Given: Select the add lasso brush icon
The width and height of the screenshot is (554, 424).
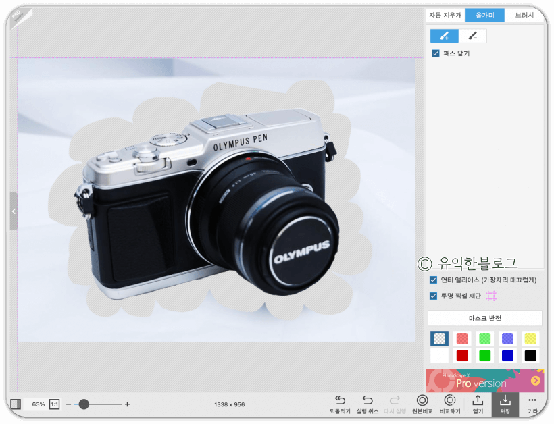Looking at the screenshot, I should coord(445,36).
